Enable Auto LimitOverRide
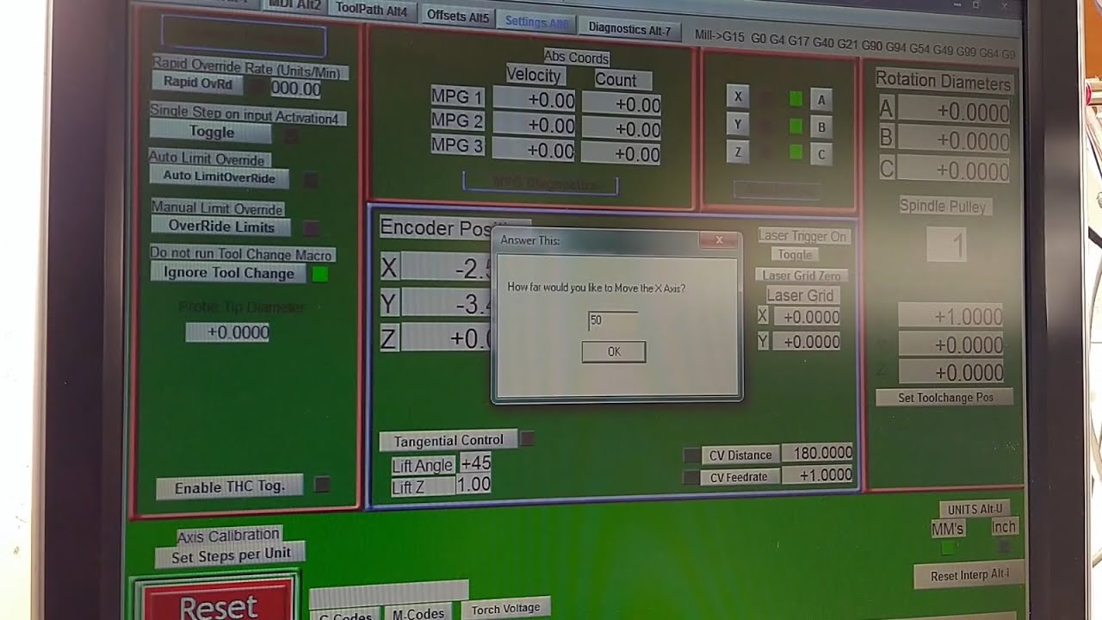 point(219,177)
